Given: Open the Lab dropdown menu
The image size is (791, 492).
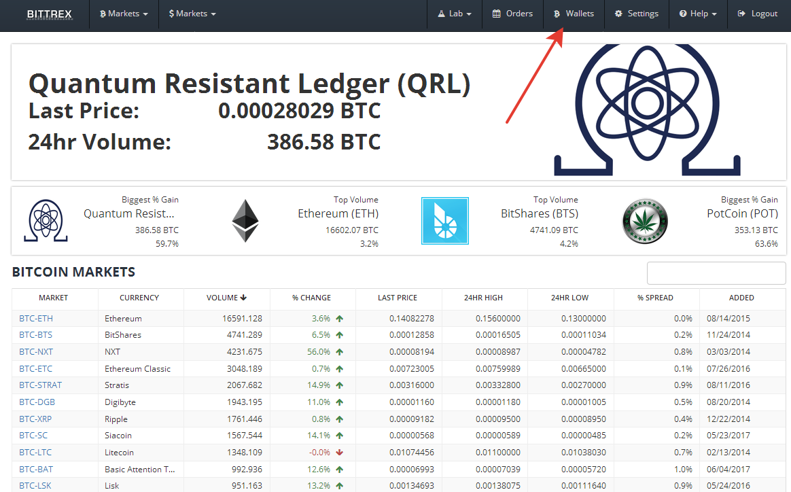Looking at the screenshot, I should click(455, 14).
